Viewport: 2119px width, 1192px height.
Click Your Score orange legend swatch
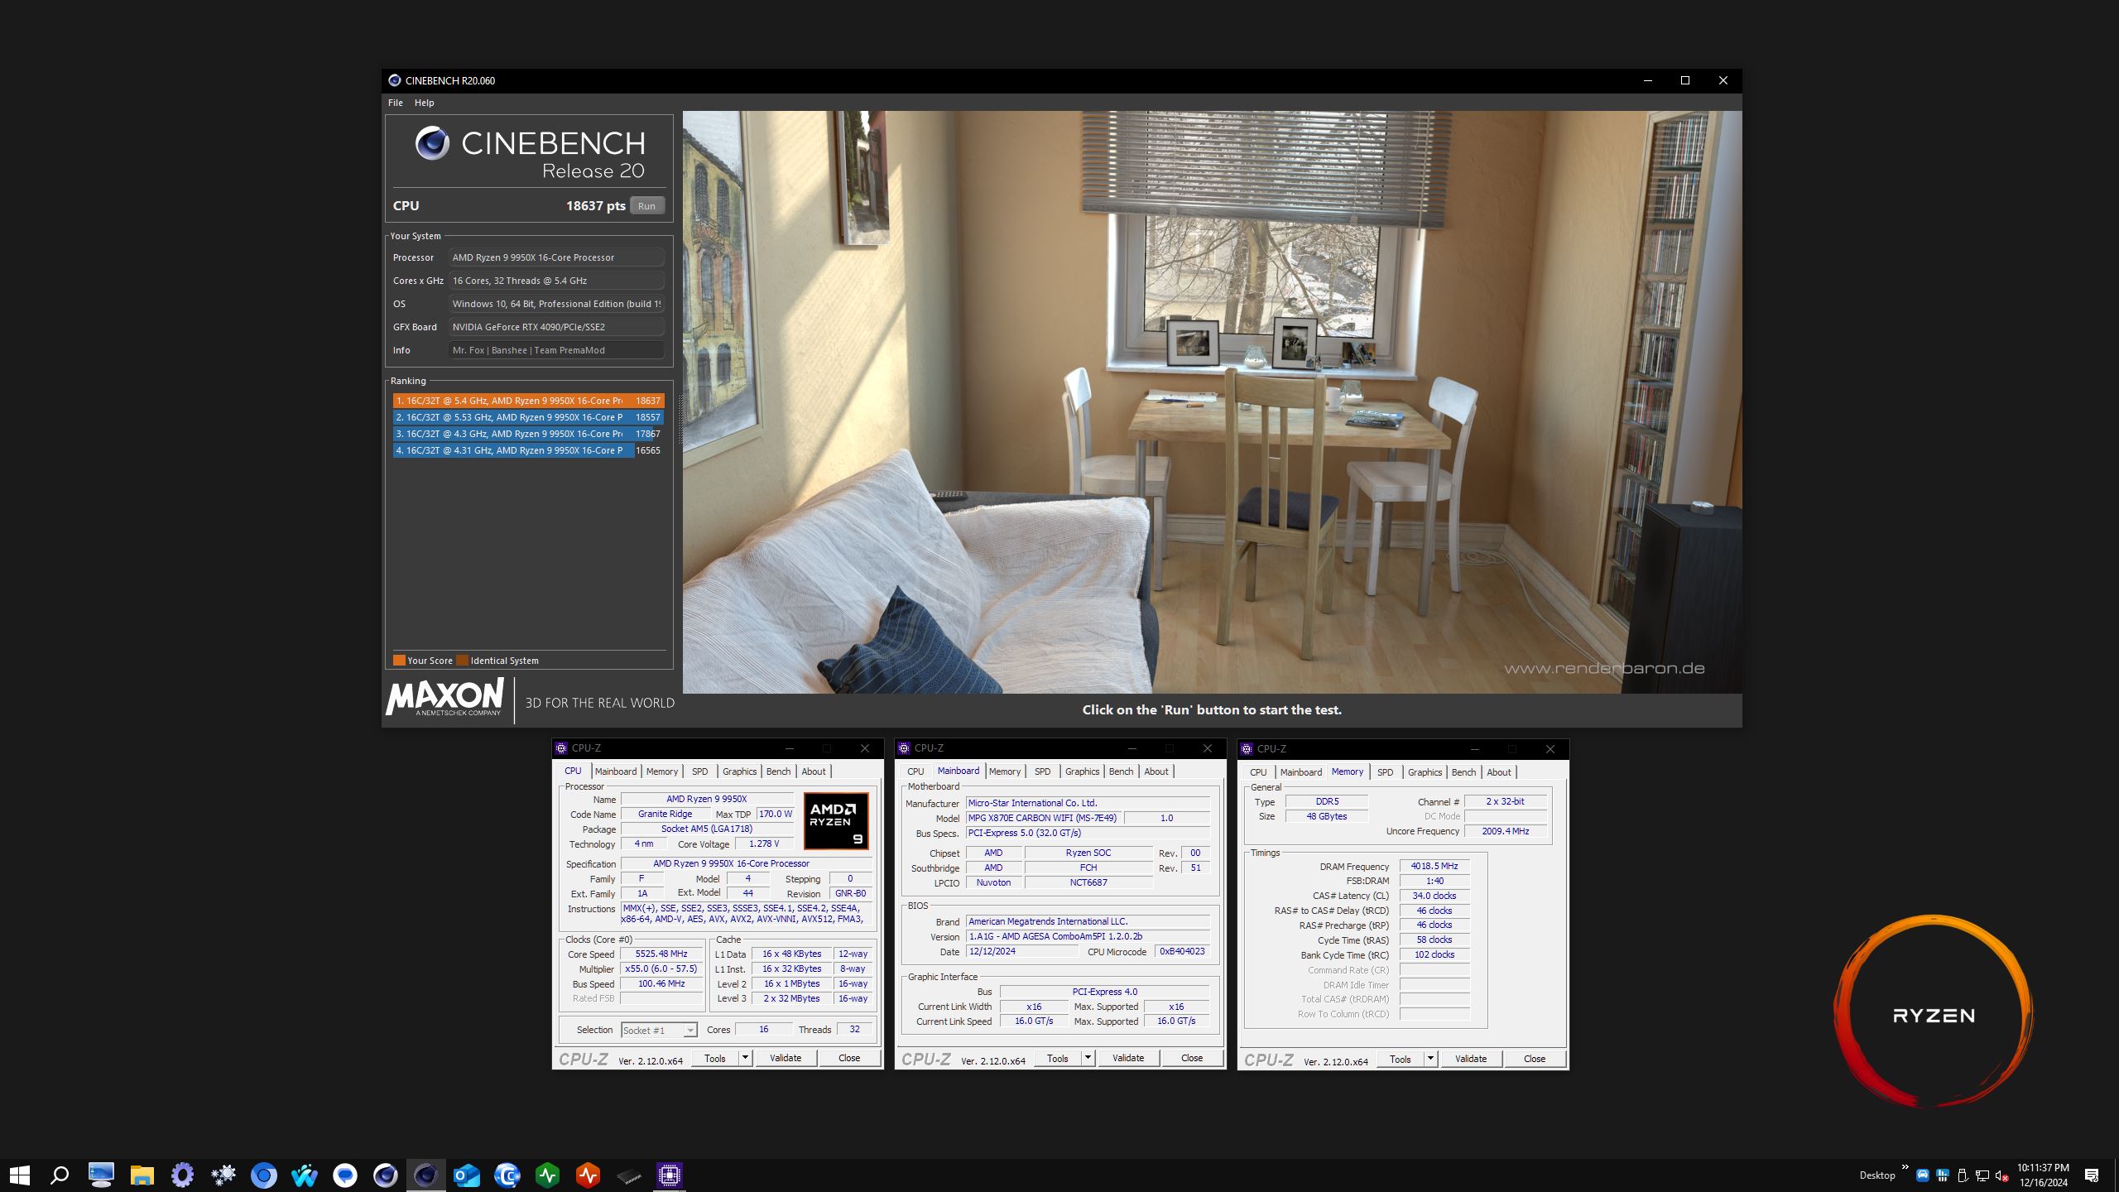pyautogui.click(x=399, y=660)
